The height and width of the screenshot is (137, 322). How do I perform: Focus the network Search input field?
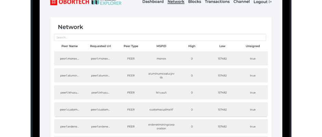[x=160, y=37]
